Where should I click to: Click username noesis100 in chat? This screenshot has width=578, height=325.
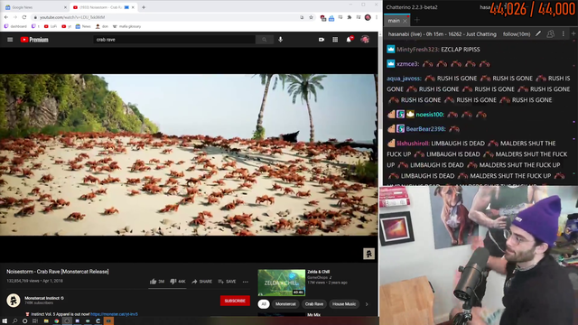pyautogui.click(x=430, y=115)
